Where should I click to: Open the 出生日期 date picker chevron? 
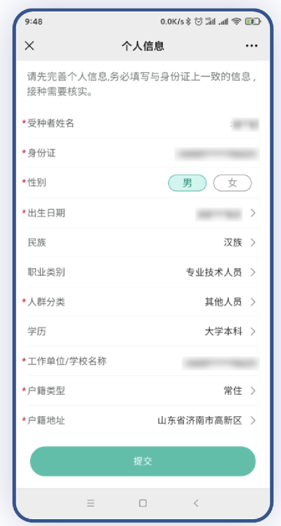click(x=253, y=213)
